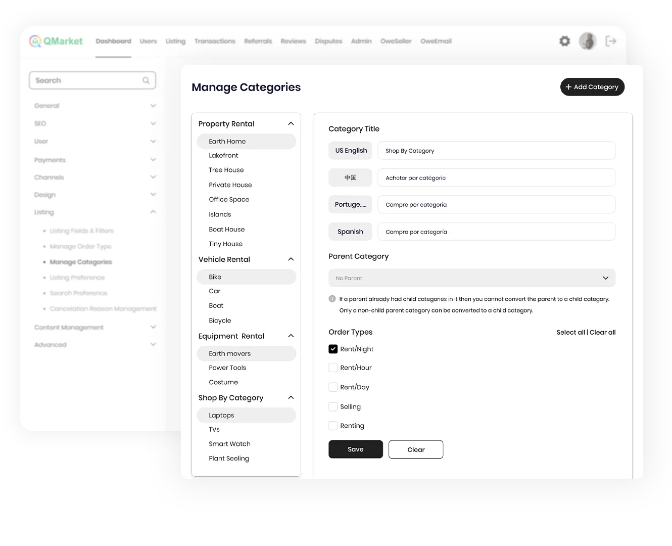Collapse the Property Rental group
Screen dimensions: 672x546
(291, 124)
